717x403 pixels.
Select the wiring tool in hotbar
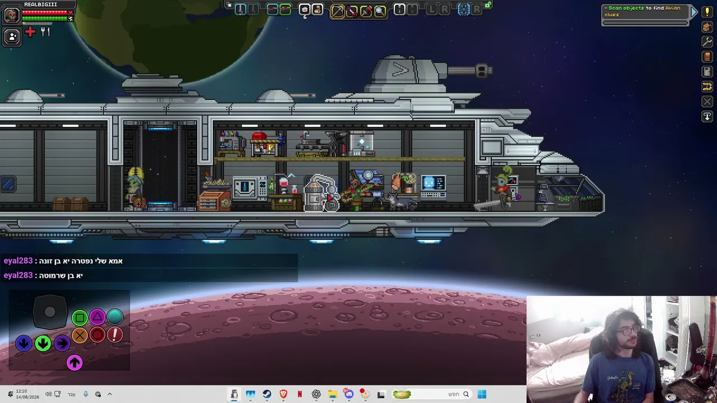pos(352,10)
